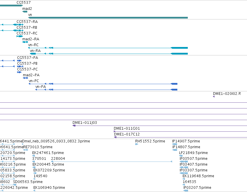Select the RH51552.5prime EST
This screenshot has width=247, height=192.
[x=137, y=144]
